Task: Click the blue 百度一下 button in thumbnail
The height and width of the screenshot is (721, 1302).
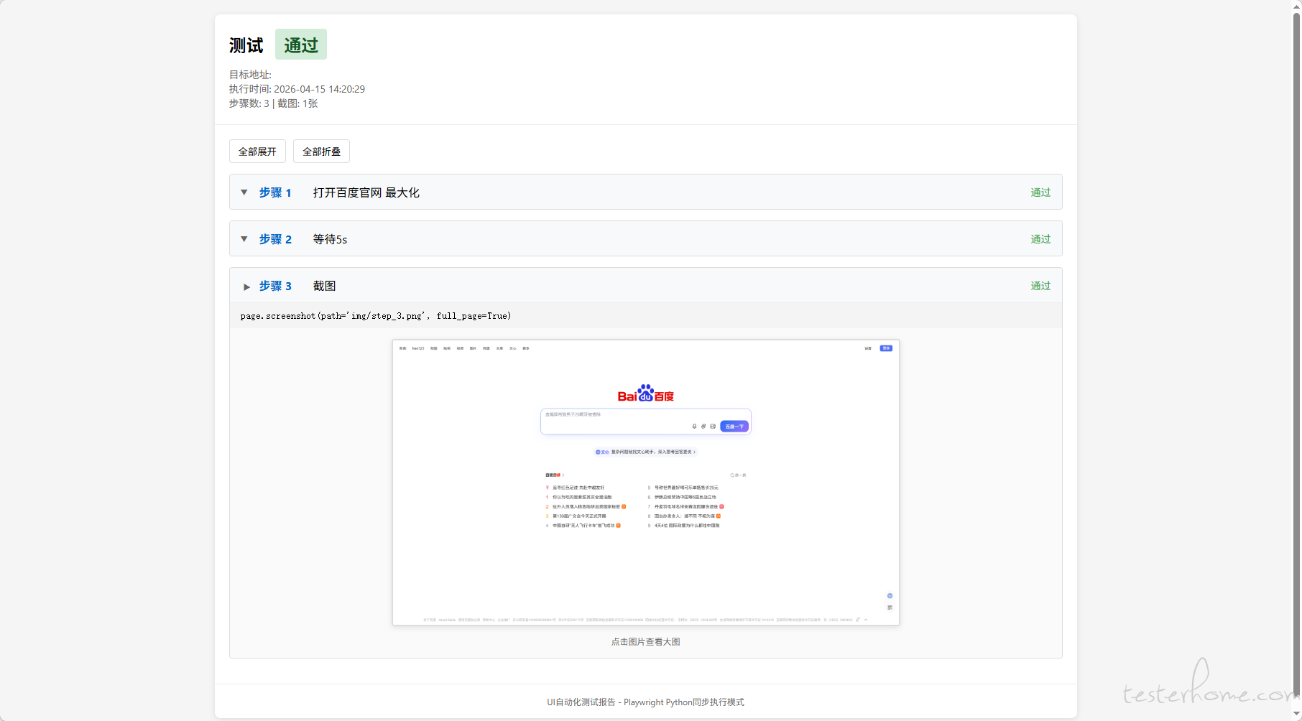Action: 734,427
